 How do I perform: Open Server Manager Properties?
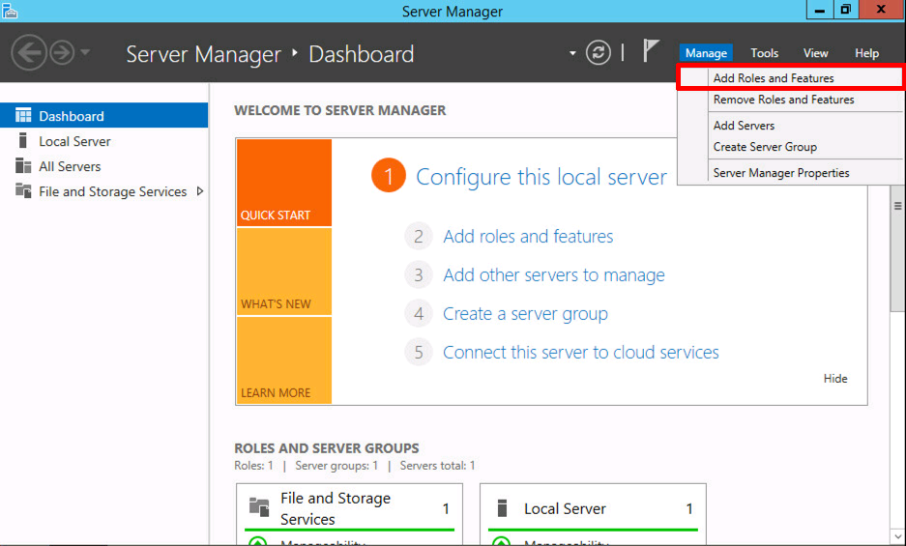pos(789,173)
